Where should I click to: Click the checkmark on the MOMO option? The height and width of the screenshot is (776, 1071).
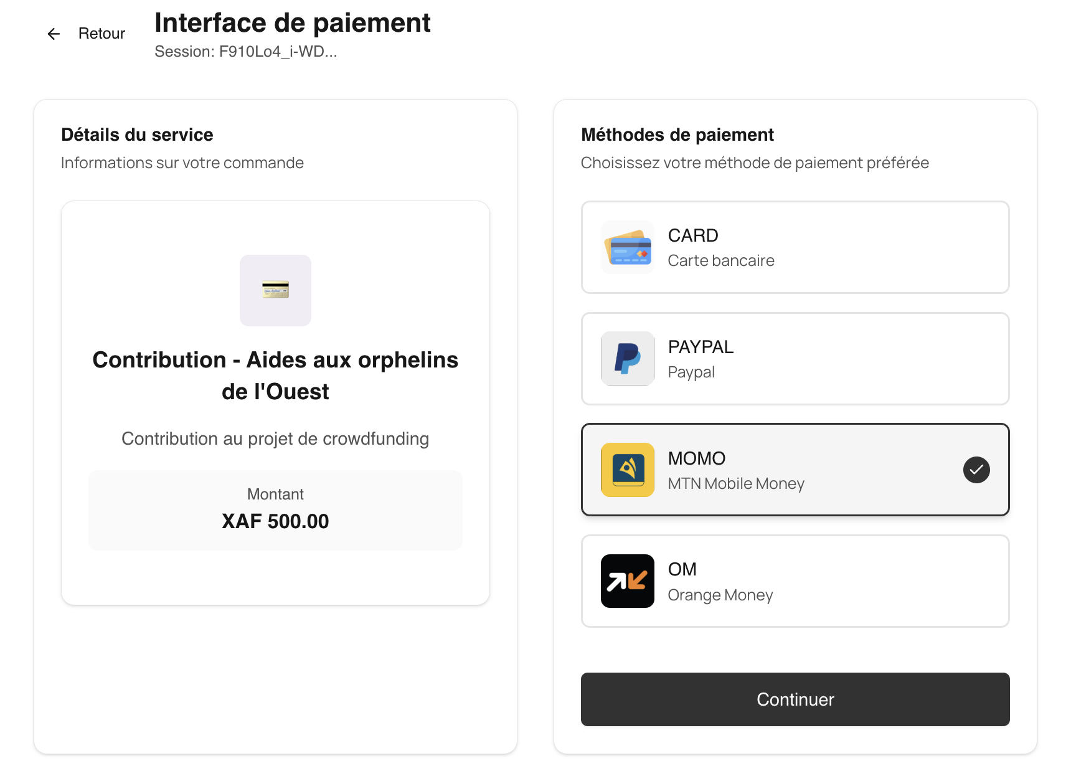pyautogui.click(x=976, y=470)
